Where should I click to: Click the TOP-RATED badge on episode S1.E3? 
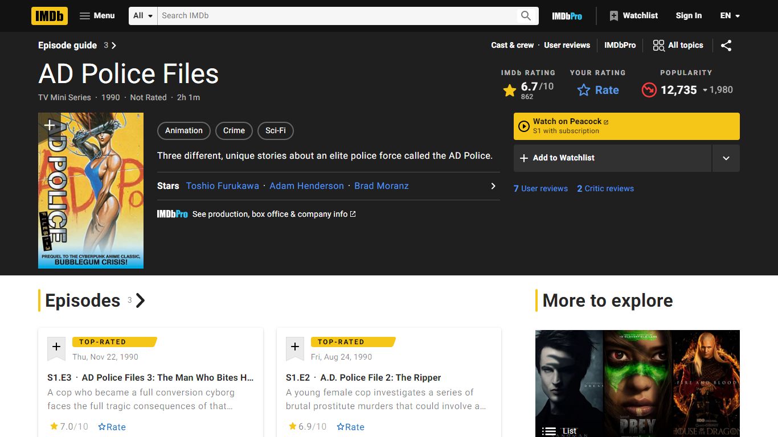pyautogui.click(x=114, y=342)
